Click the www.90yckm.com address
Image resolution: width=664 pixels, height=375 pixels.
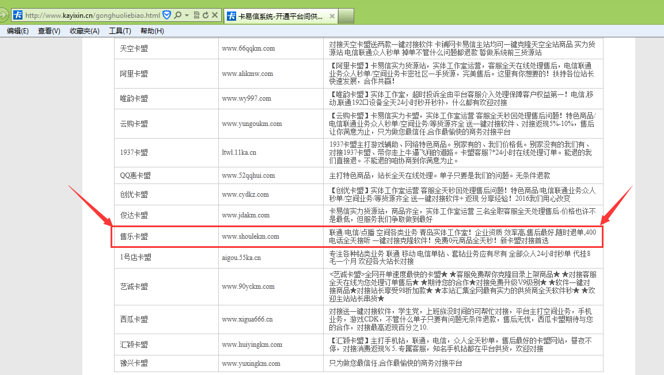pos(248,286)
